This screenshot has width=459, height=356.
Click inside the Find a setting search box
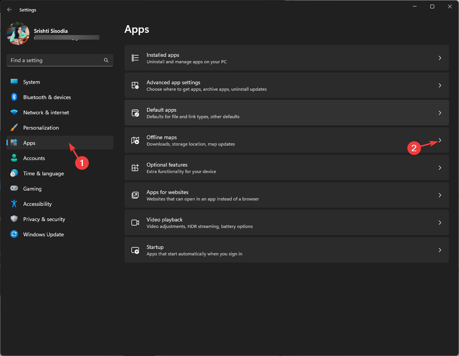[x=53, y=60]
